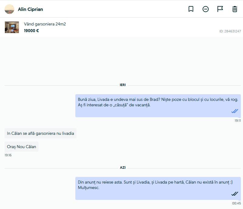The image size is (243, 209).
Task: Click the listing ID 284631247 text
Action: pyautogui.click(x=230, y=31)
